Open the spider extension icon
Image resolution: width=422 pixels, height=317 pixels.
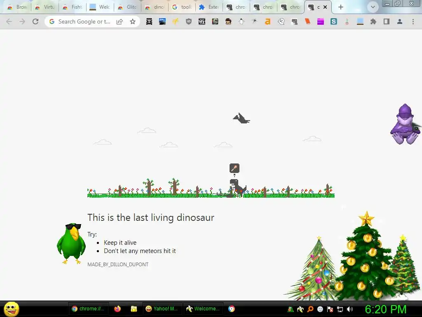[x=254, y=21]
